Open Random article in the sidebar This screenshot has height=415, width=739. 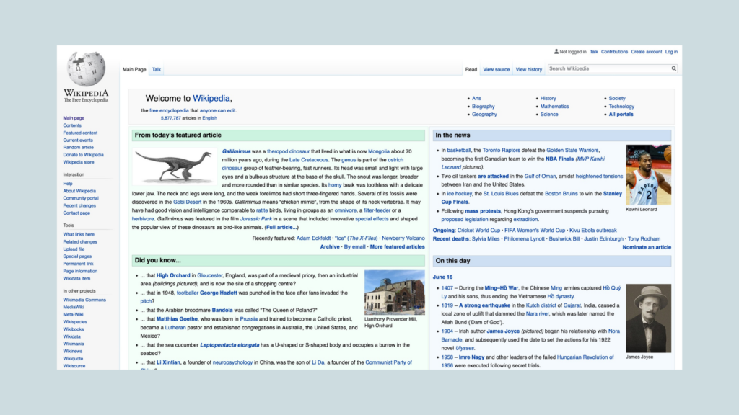(x=78, y=147)
